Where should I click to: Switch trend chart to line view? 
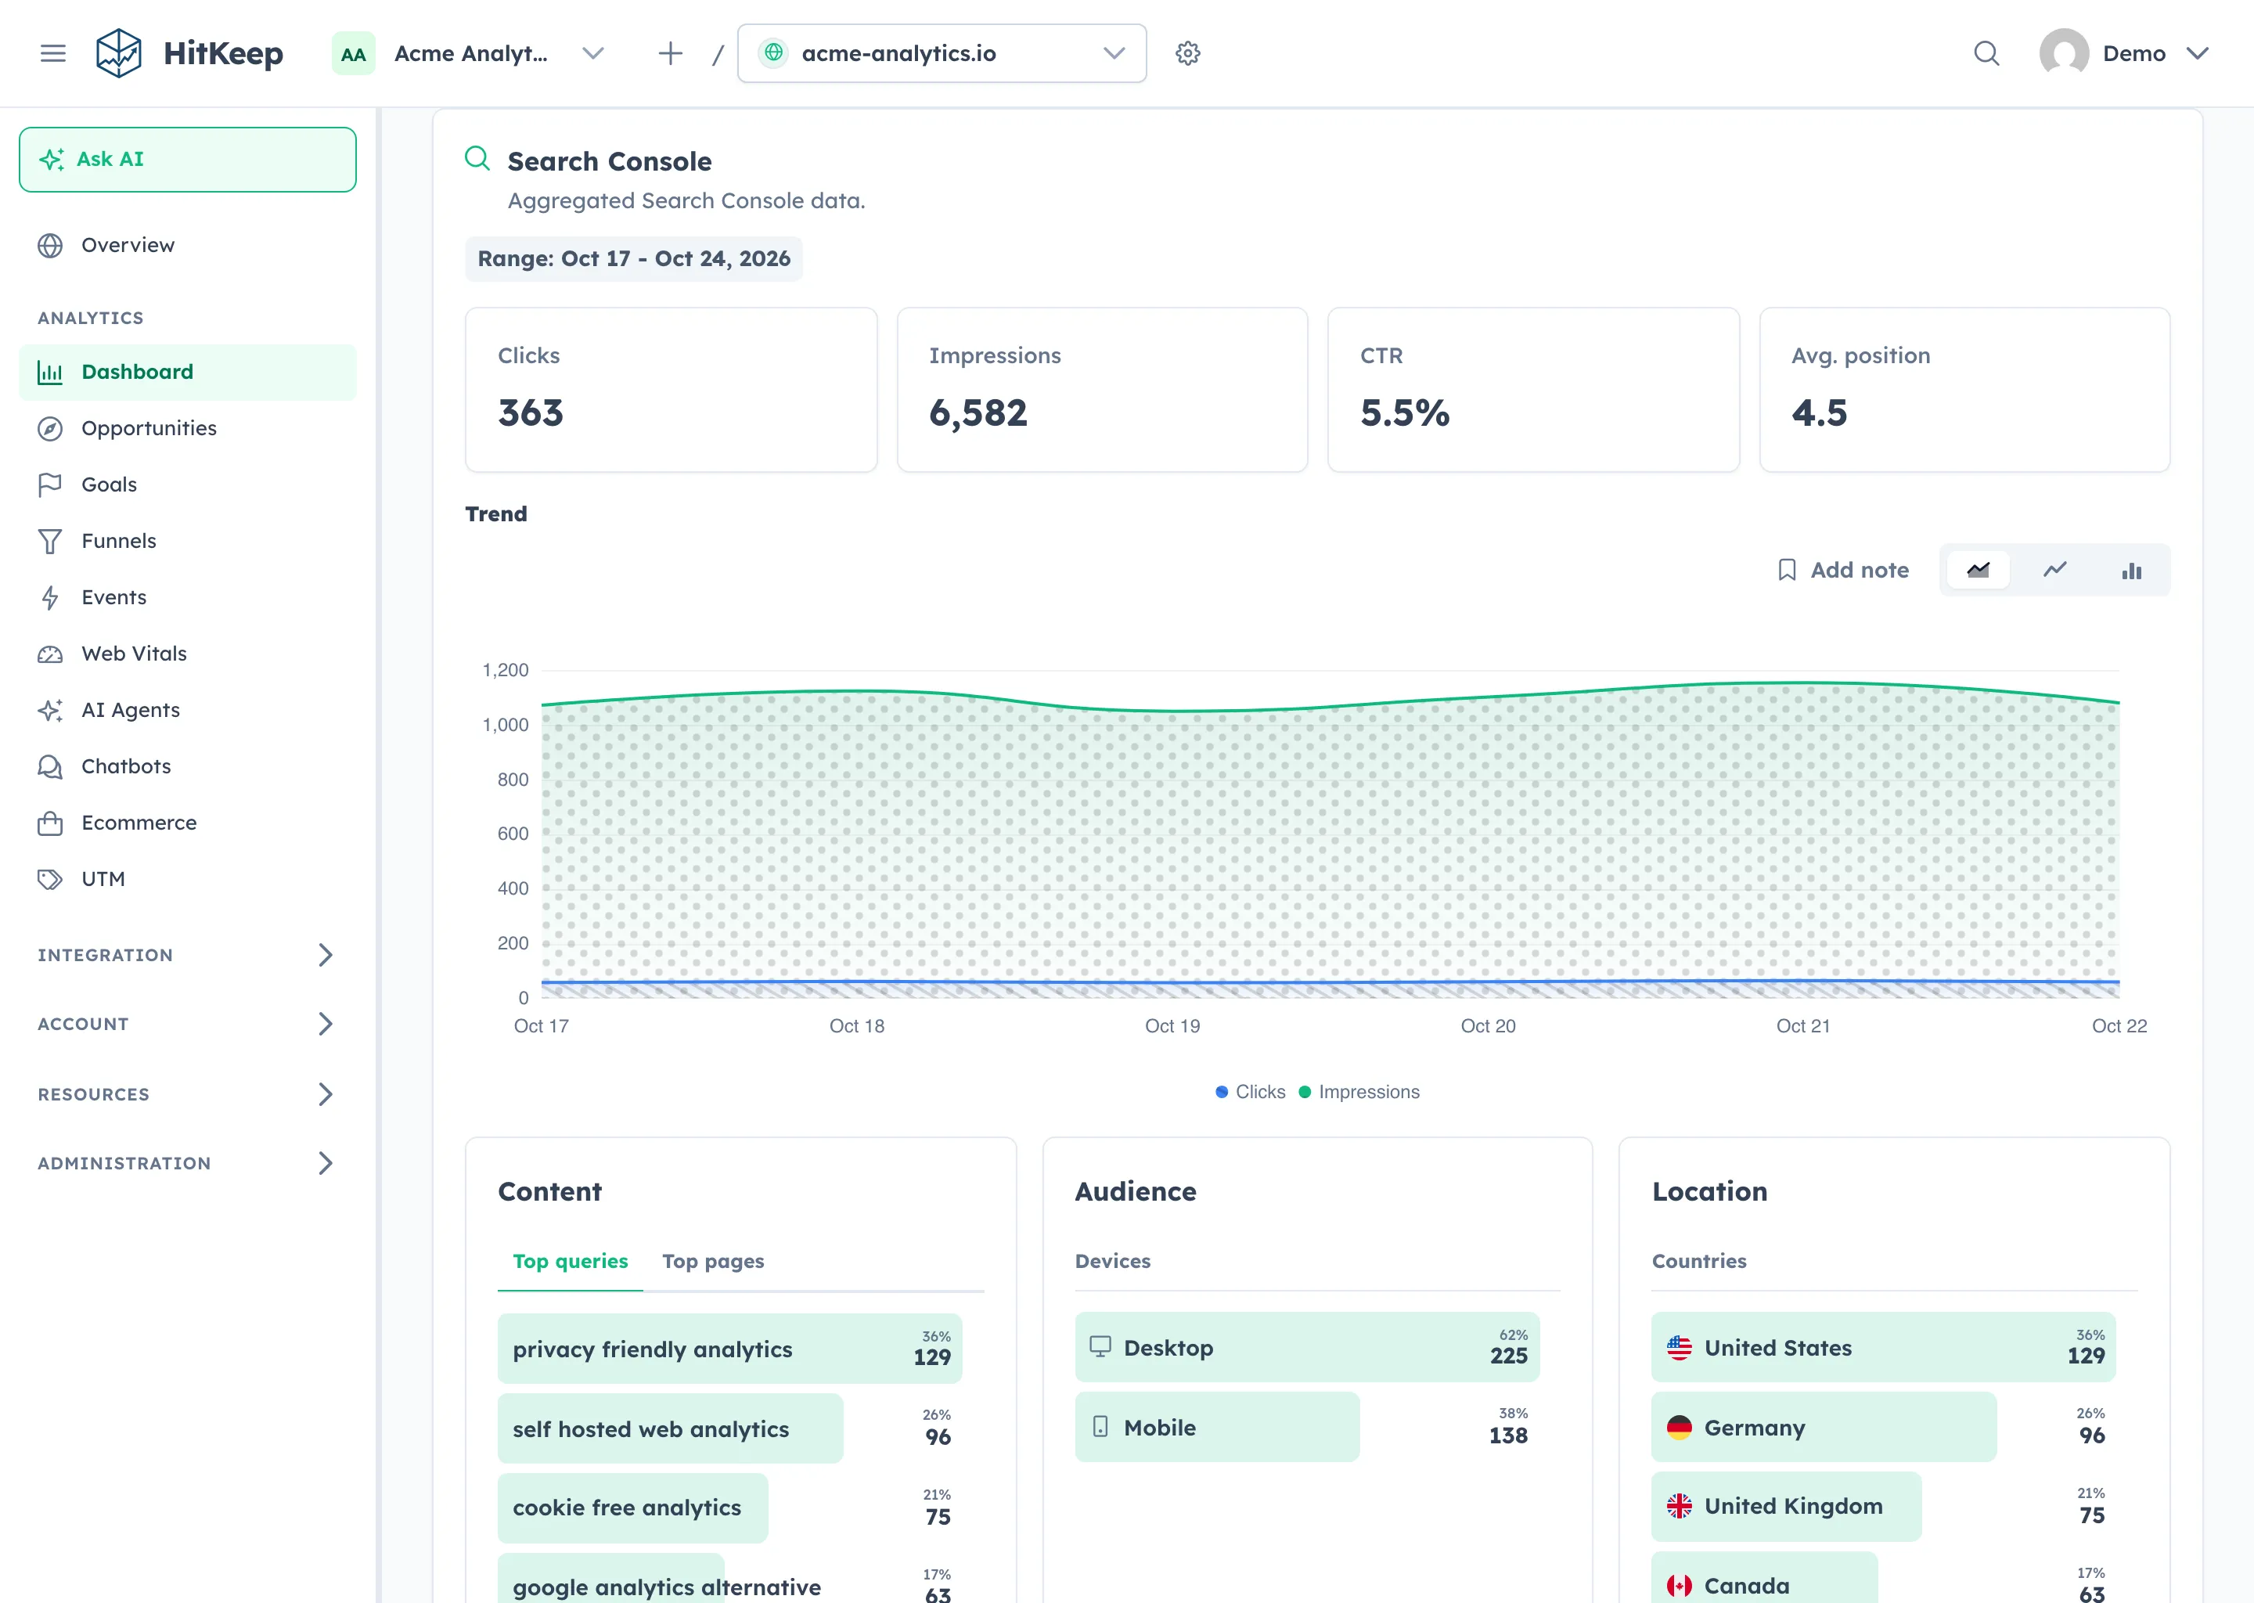[2054, 571]
